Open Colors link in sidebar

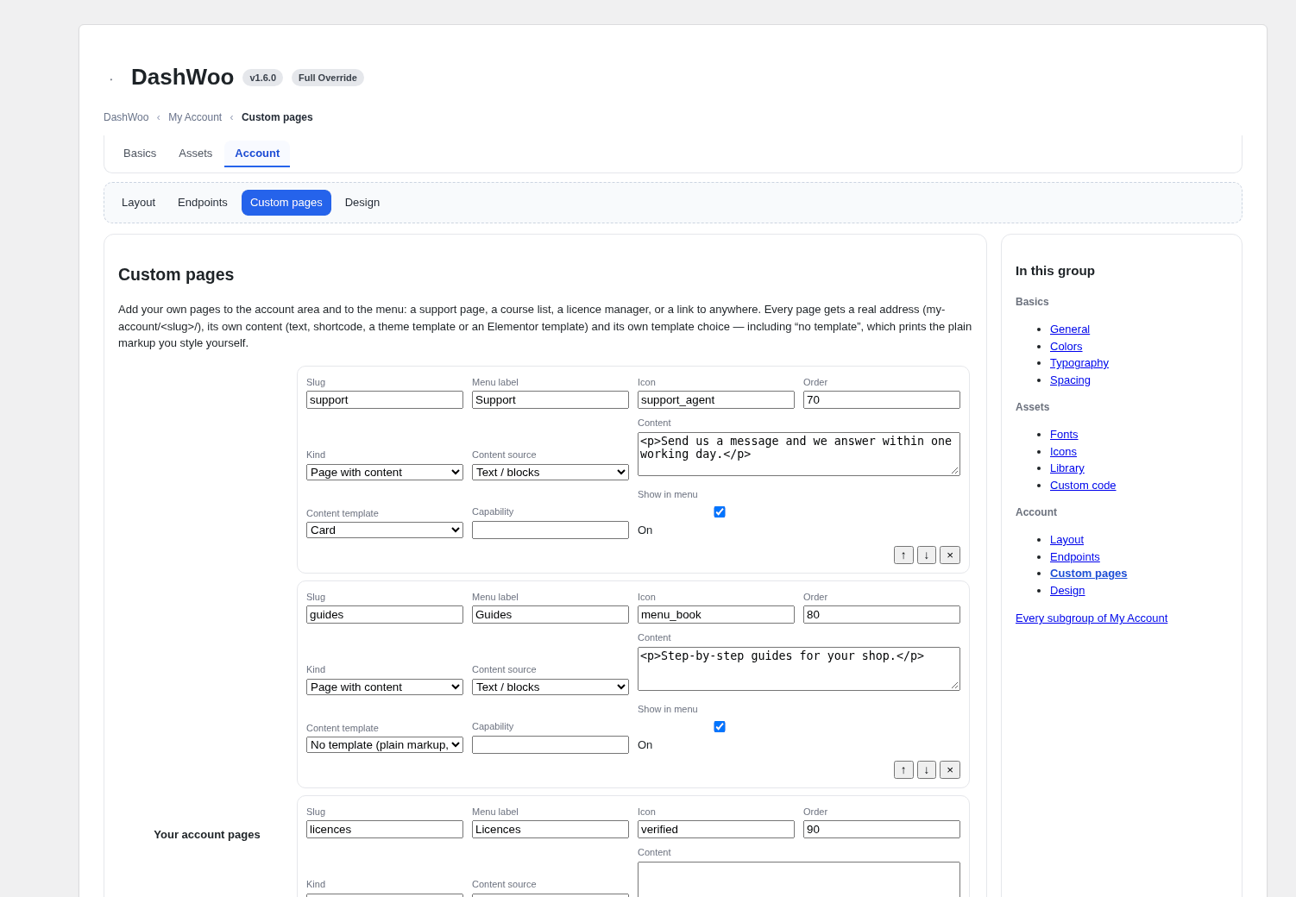1066,347
